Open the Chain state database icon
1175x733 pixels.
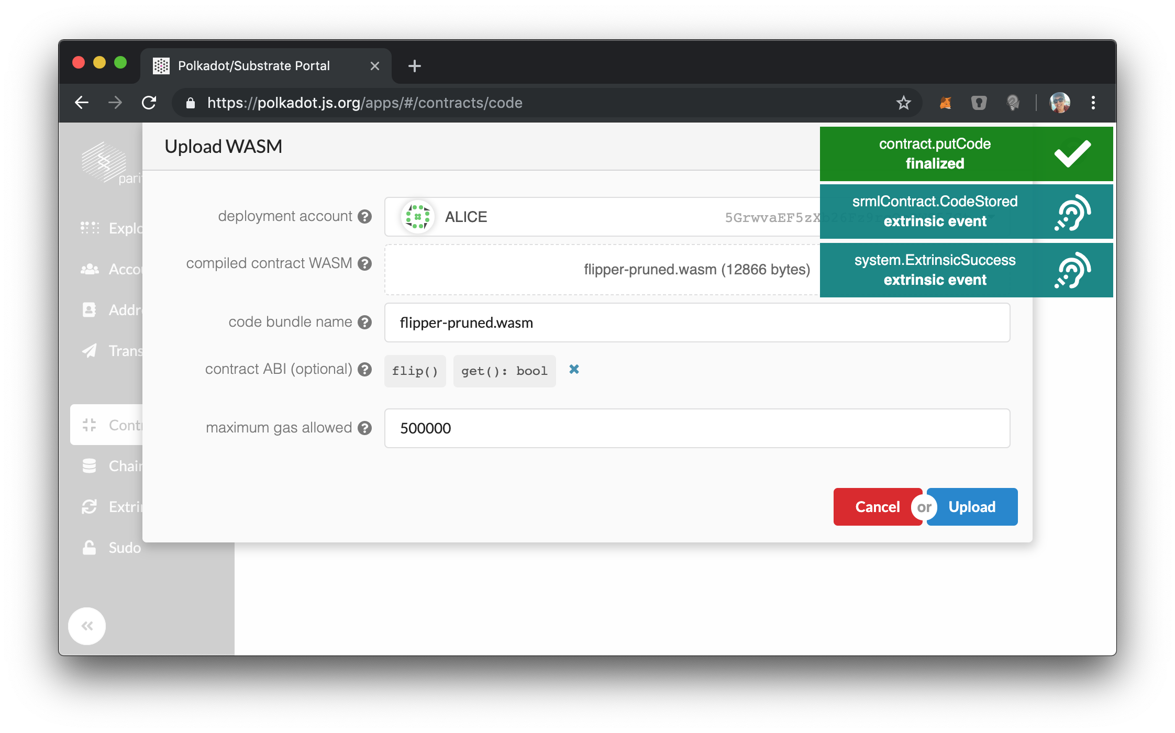pos(90,465)
